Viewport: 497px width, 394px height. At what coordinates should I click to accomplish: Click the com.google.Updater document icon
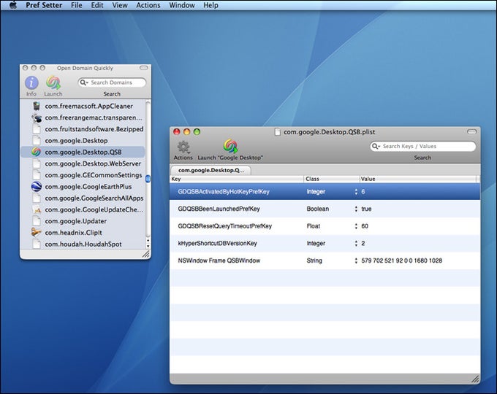click(37, 221)
